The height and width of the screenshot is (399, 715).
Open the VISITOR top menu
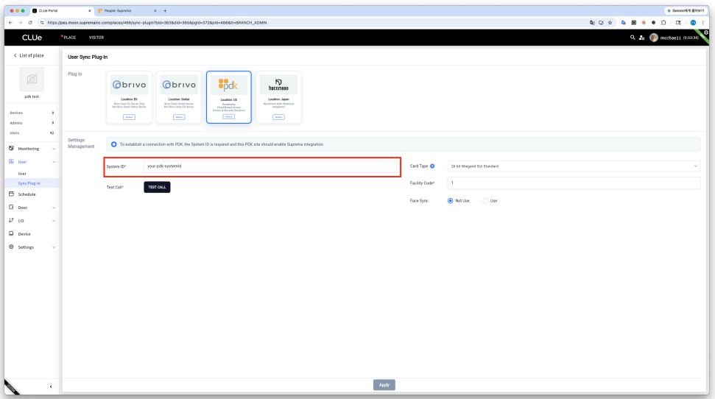pos(96,38)
